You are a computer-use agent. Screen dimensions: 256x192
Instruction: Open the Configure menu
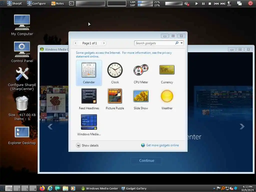[36, 3]
